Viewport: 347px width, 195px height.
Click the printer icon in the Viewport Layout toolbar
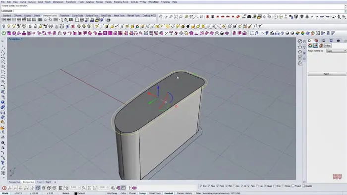pyautogui.click(x=108, y=20)
